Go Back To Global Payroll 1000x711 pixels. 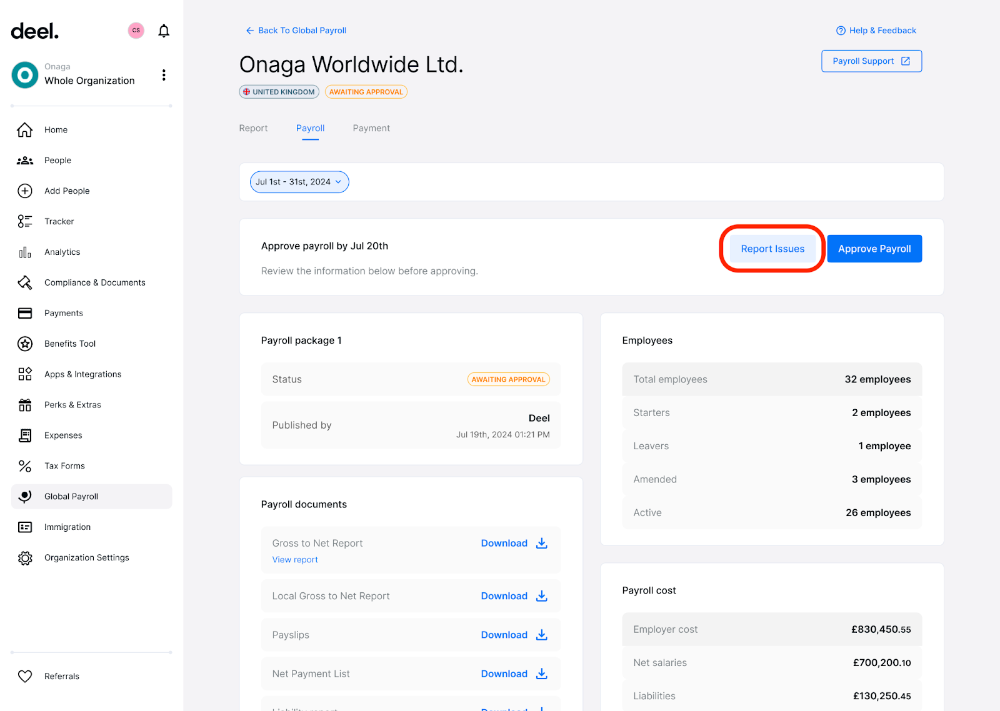[296, 31]
